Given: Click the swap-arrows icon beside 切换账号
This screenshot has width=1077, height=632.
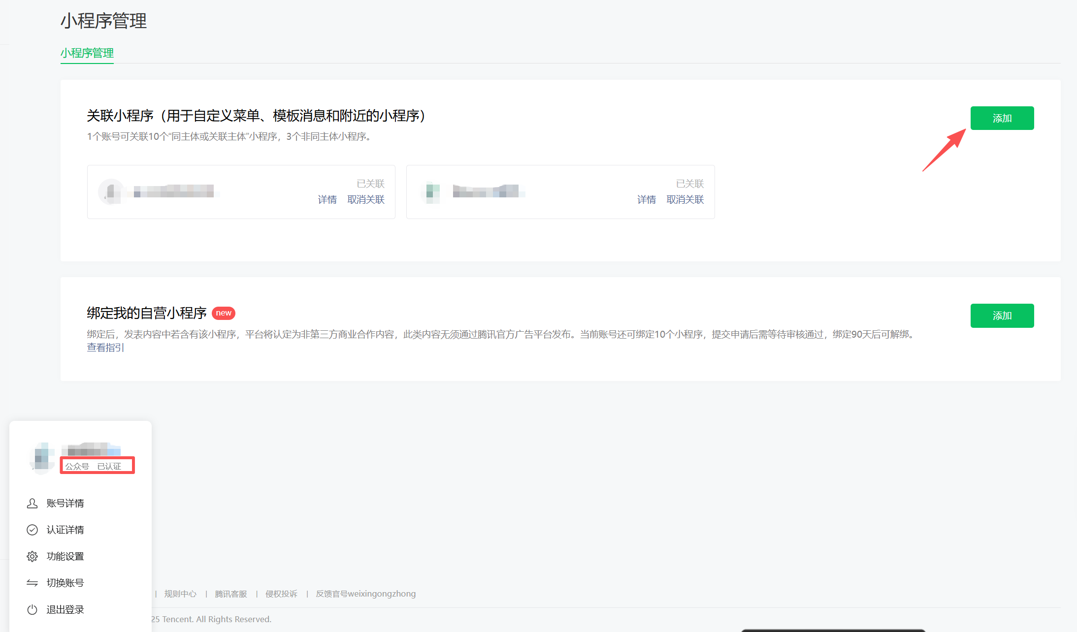Looking at the screenshot, I should (32, 583).
